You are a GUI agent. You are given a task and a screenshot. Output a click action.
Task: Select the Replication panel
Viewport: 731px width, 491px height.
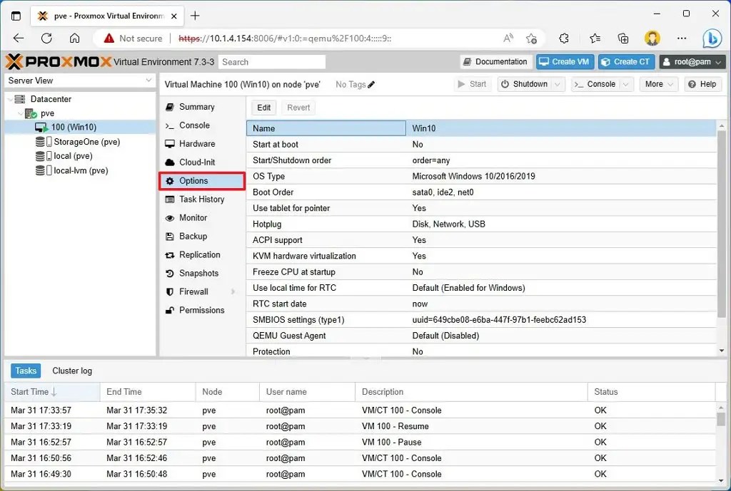200,254
